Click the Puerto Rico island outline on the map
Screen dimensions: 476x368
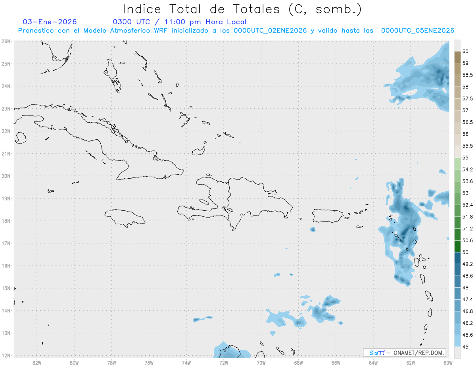328,216
